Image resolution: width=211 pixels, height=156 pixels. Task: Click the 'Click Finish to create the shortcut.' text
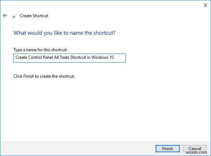point(44,76)
